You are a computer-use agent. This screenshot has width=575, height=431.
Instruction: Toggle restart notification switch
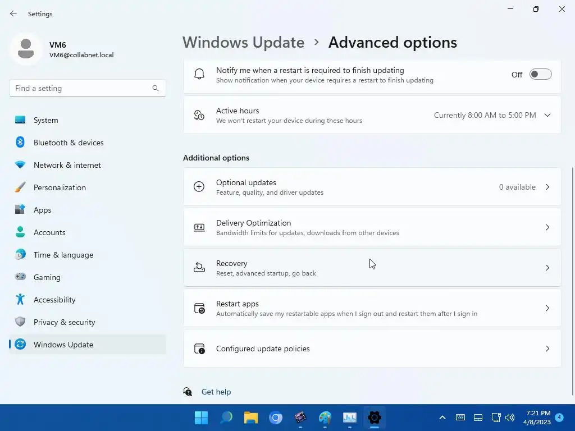540,75
